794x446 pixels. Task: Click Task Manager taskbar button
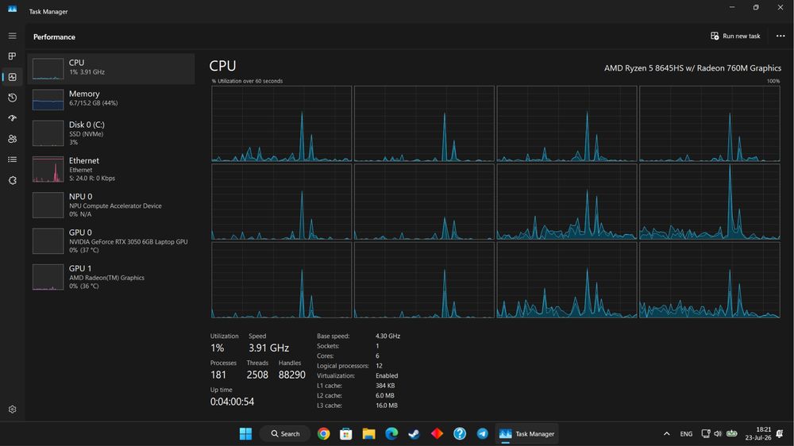526,434
